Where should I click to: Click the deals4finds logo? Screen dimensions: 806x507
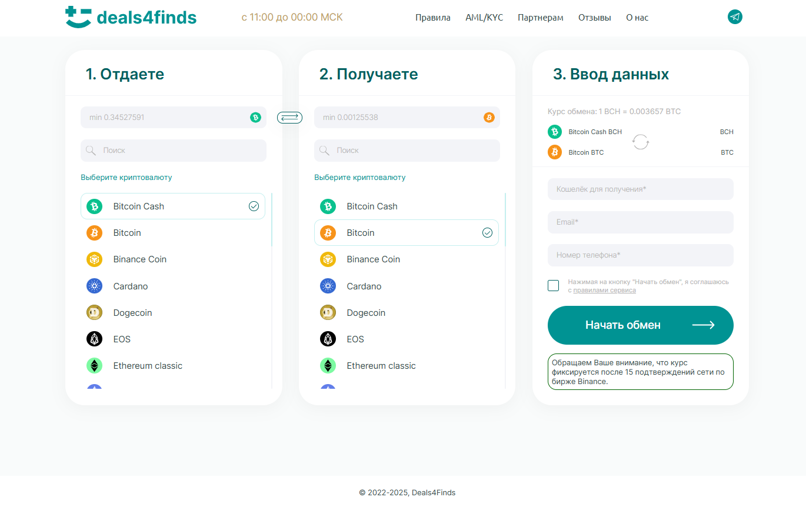tap(131, 17)
